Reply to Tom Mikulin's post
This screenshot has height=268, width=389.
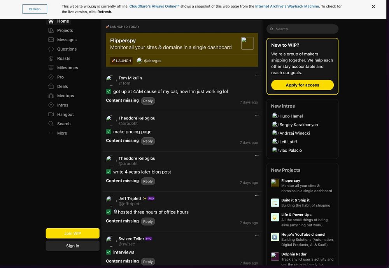(x=148, y=101)
